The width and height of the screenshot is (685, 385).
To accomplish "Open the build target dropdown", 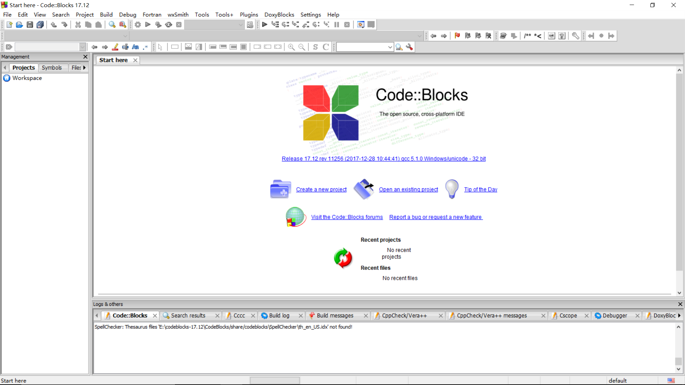I will (x=240, y=25).
